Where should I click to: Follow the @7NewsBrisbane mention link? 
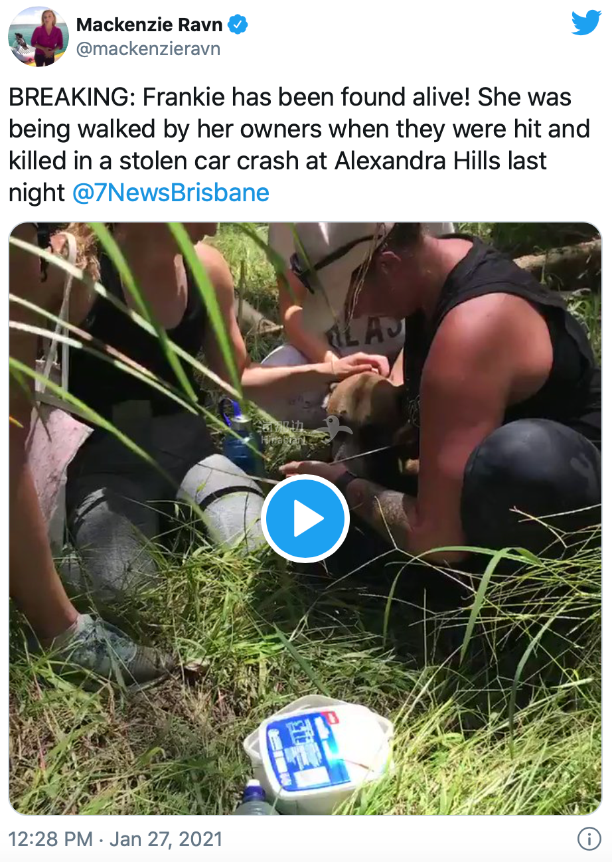(x=171, y=193)
